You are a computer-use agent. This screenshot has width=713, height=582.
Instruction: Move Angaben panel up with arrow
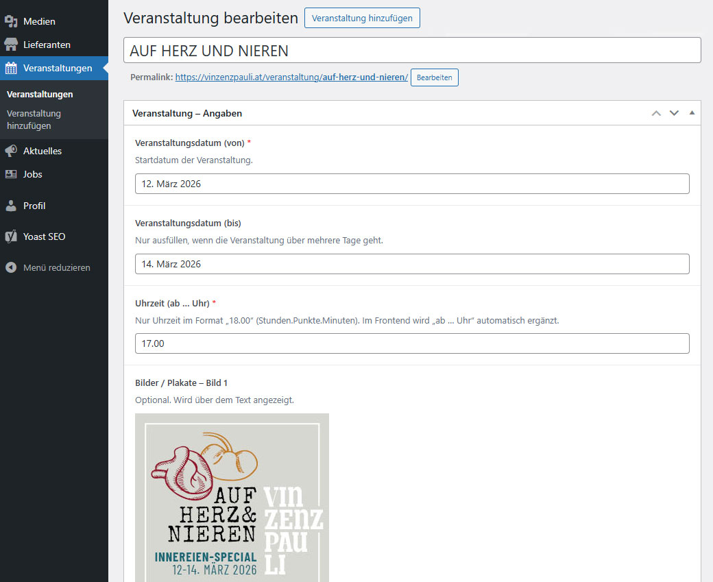[656, 113]
